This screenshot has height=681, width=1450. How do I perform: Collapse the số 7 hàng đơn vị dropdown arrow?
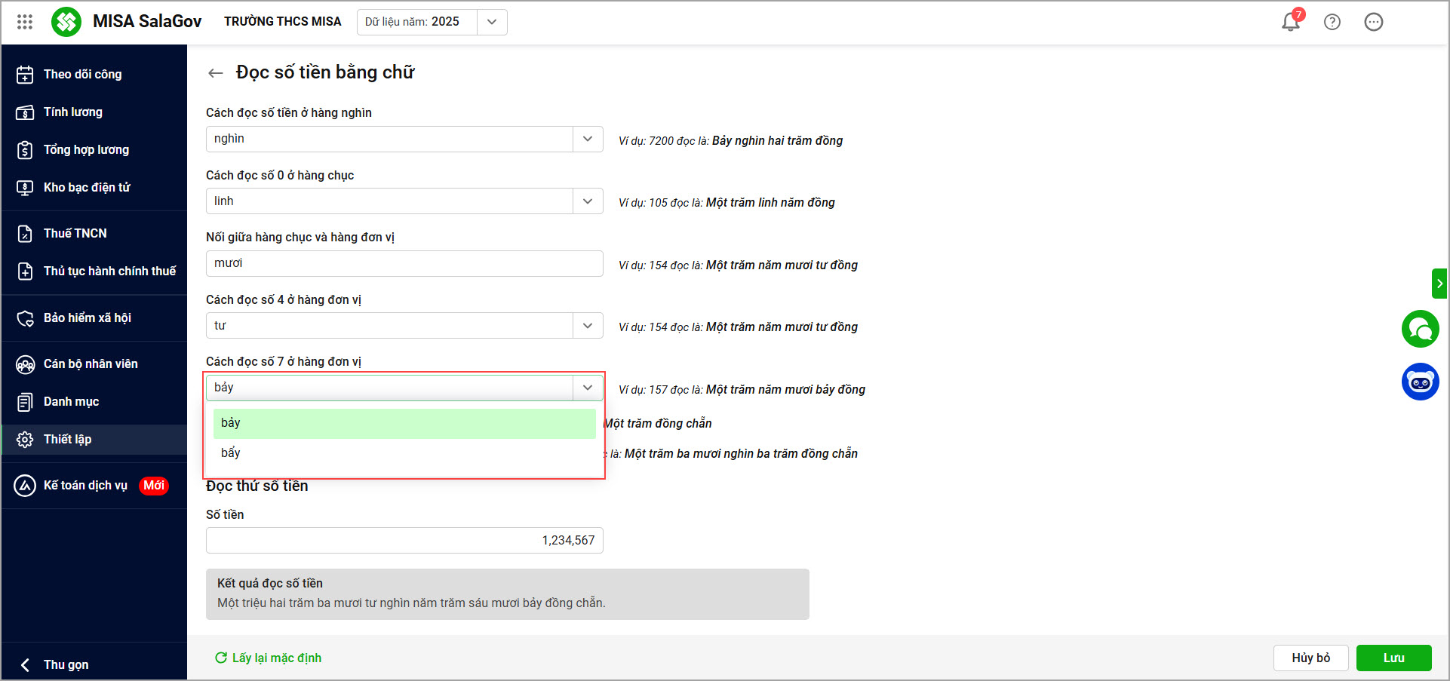click(x=588, y=388)
